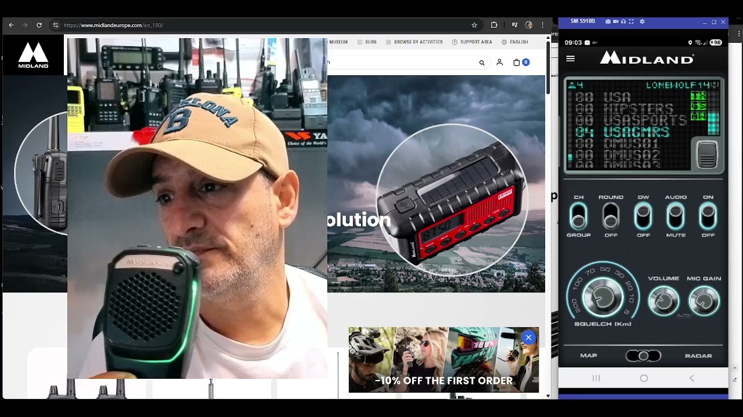Toggle the MAP/RADAR switch
Image resolution: width=743 pixels, height=417 pixels.
(x=643, y=356)
